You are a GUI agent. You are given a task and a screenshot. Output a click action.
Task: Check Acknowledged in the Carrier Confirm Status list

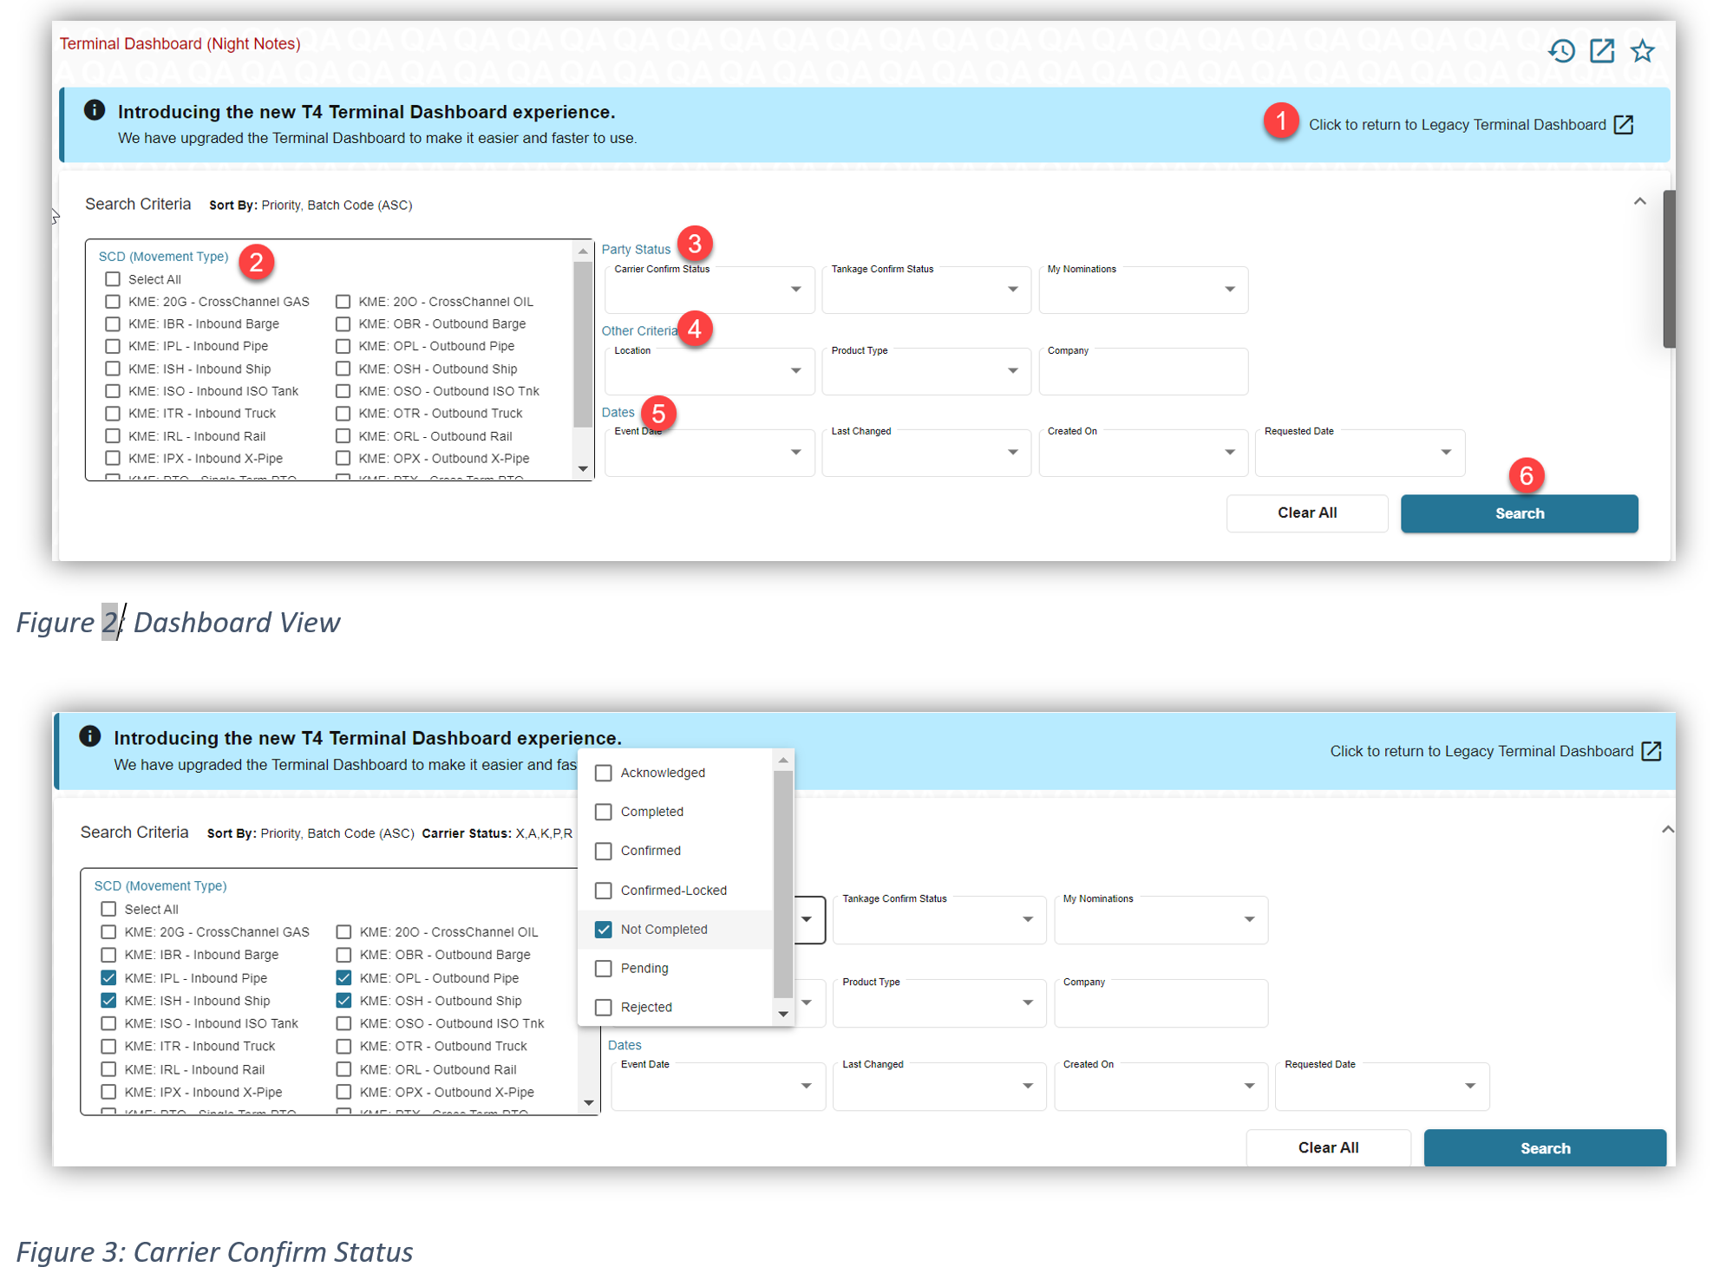point(604,772)
